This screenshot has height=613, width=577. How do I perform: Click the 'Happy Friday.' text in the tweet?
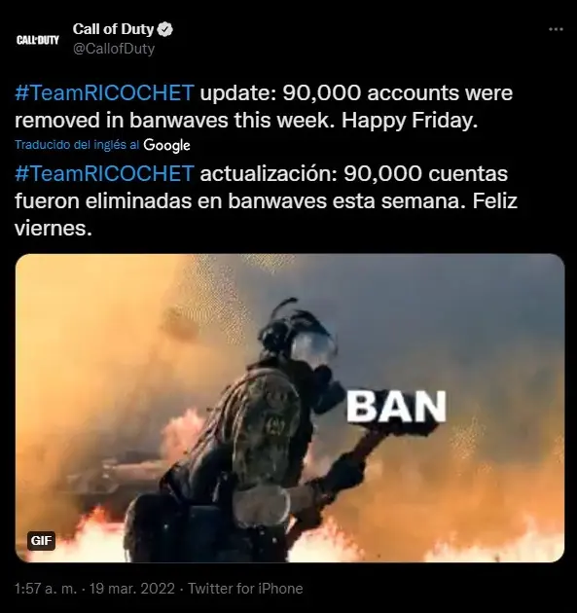(x=410, y=121)
